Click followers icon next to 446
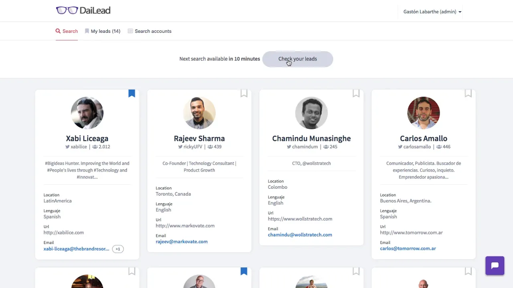This screenshot has height=288, width=513. click(x=439, y=147)
